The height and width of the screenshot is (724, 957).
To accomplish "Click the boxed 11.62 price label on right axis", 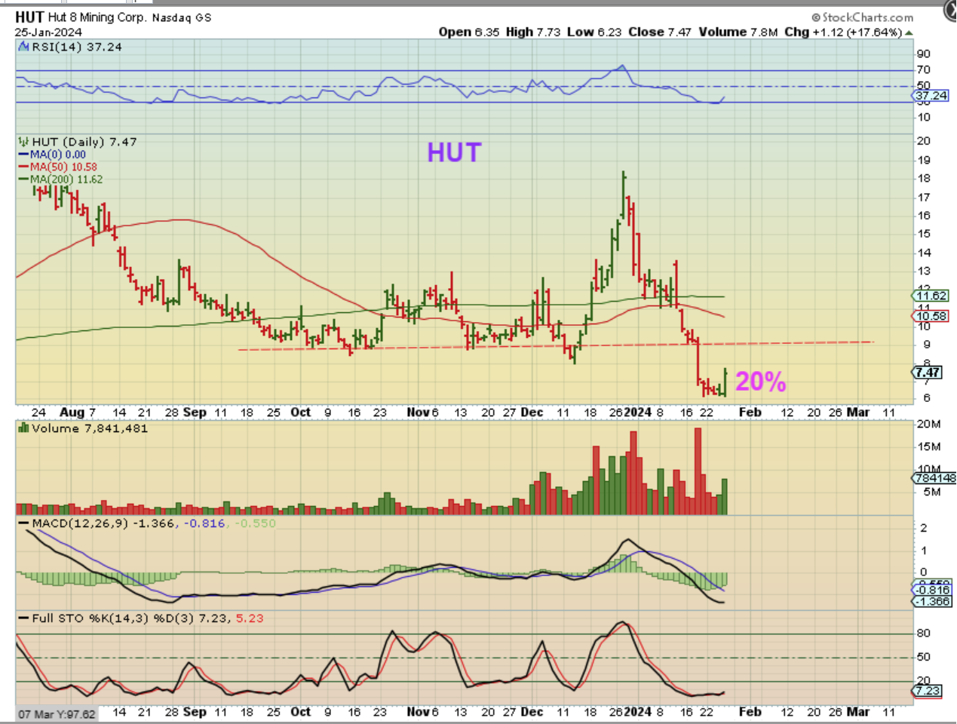I will pos(931,296).
